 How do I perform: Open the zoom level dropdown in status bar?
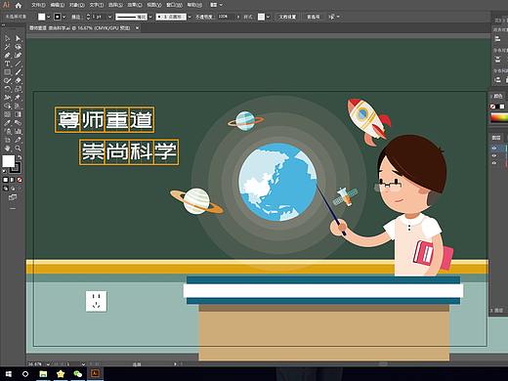(x=48, y=364)
